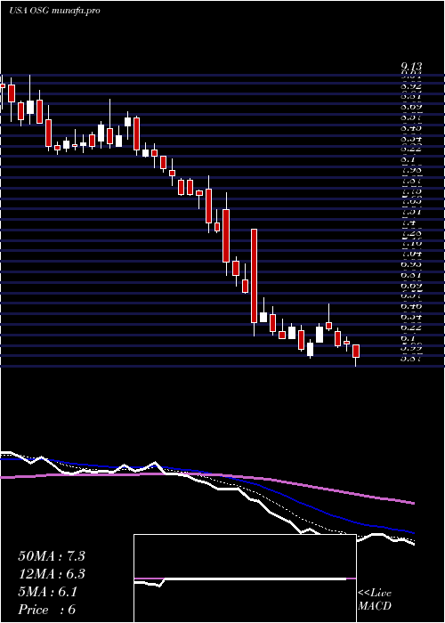Image resolution: width=445 pixels, height=623 pixels.
Task: Click the Price : 6 readout
Action: click(x=47, y=610)
